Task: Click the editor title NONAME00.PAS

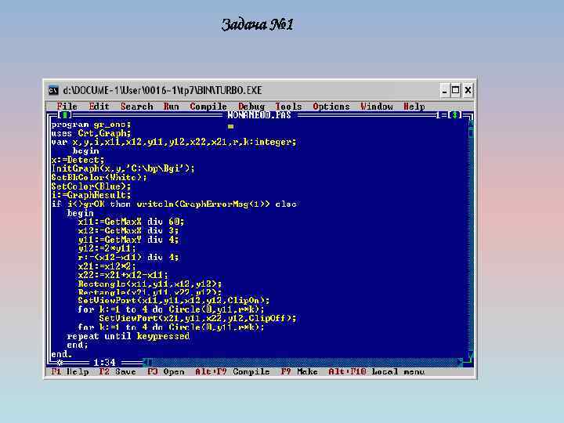Action: [x=259, y=115]
